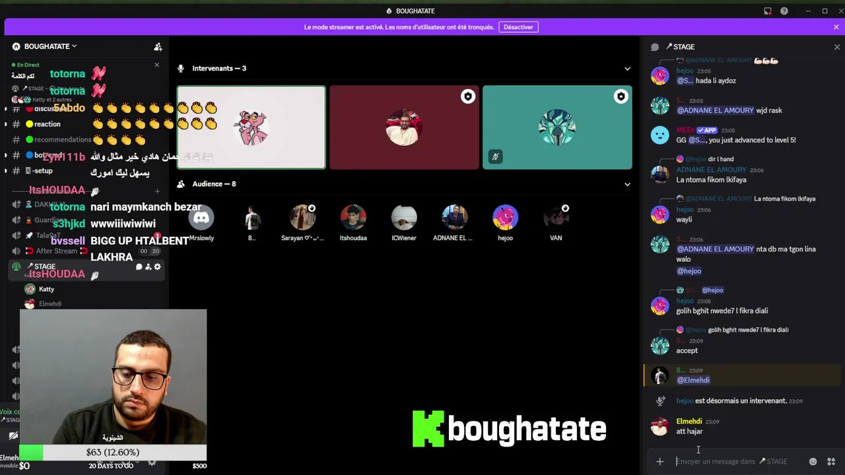Image resolution: width=845 pixels, height=475 pixels.
Task: Click 'wayli' message text in chat
Action: [684, 219]
